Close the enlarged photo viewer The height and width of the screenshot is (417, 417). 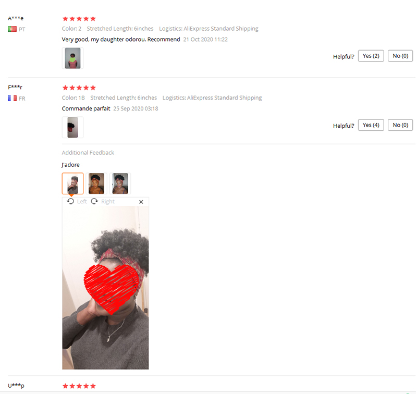[x=141, y=202]
